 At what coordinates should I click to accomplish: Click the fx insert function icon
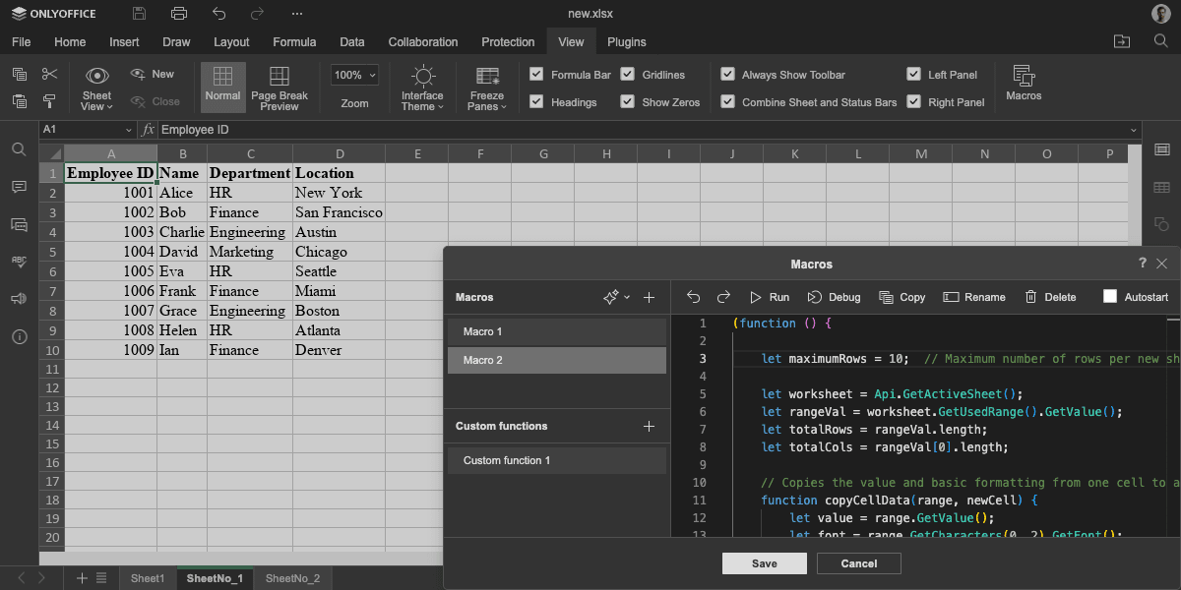149,130
